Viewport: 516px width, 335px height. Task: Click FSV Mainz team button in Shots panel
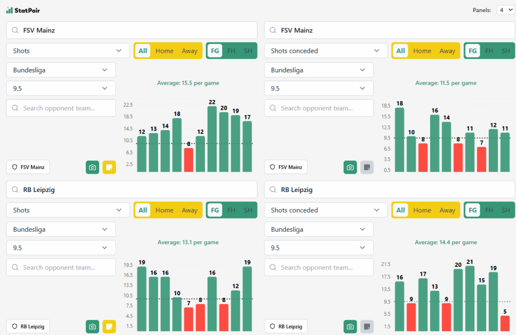(x=28, y=167)
